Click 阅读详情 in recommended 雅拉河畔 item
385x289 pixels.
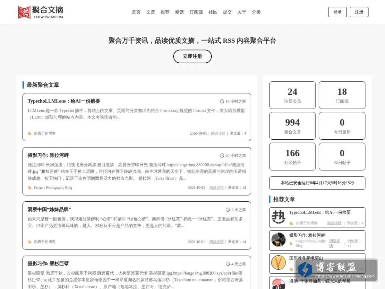335,243
